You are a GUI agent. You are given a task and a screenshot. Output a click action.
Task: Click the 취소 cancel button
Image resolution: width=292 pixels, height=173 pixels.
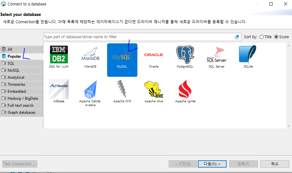pyautogui.click(x=275, y=164)
